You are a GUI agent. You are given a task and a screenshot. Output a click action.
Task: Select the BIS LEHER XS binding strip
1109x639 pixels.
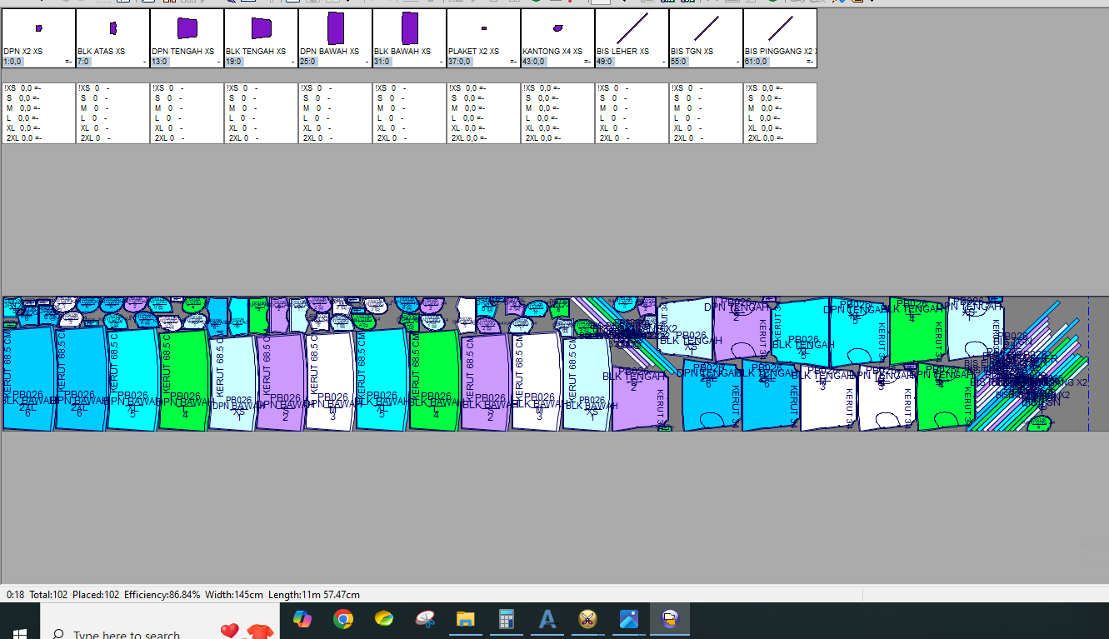pyautogui.click(x=632, y=28)
